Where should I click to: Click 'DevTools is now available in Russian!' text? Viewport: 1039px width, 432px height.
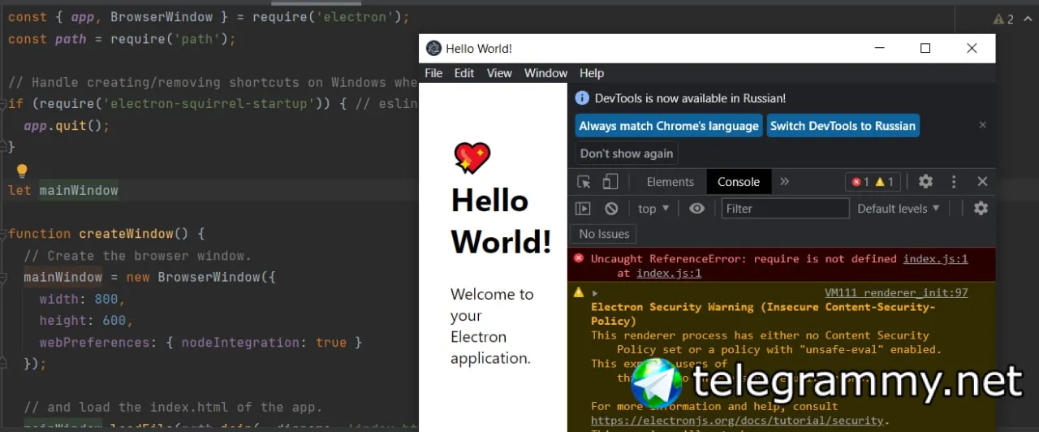click(x=690, y=98)
